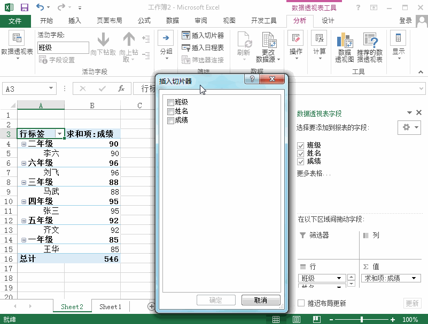
Task: Enable 推迟布局更新 at the panel bottom
Action: coord(301,302)
